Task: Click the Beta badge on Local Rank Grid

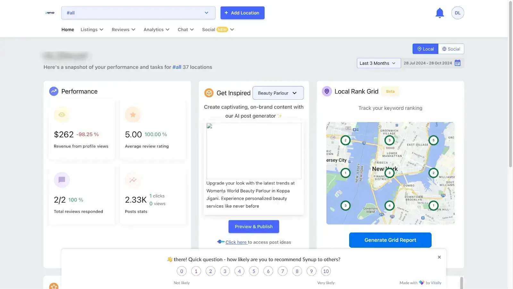Action: pyautogui.click(x=390, y=91)
